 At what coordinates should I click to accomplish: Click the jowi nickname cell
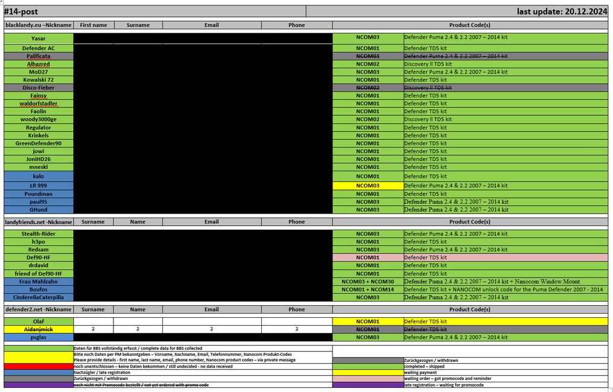(x=39, y=151)
